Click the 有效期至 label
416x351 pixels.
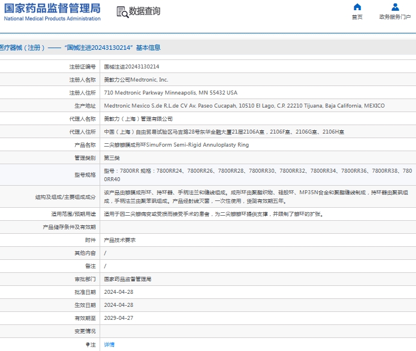coord(85,318)
